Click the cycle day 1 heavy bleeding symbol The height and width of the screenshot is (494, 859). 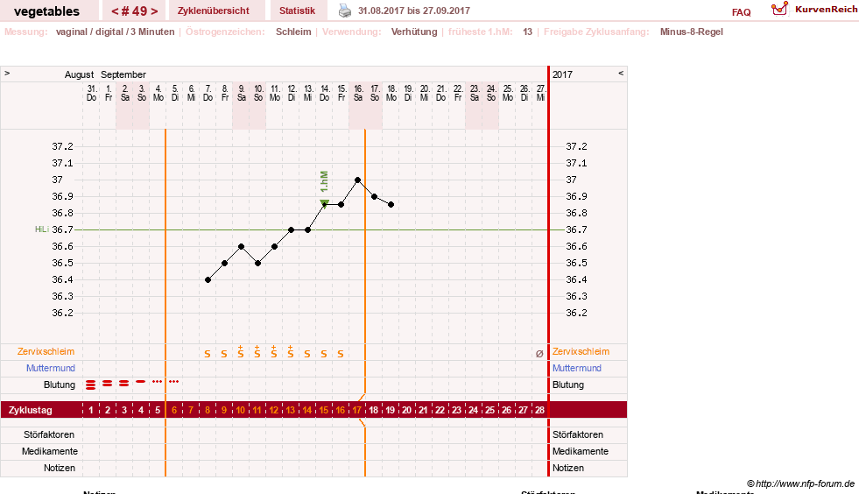coord(91,385)
